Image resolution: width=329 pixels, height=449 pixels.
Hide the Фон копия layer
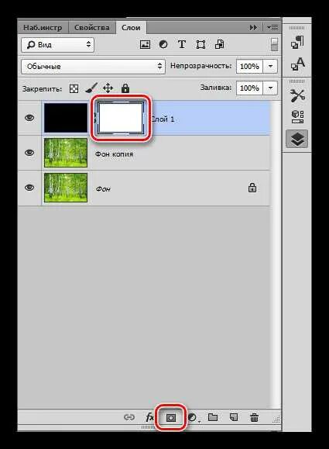(x=29, y=153)
